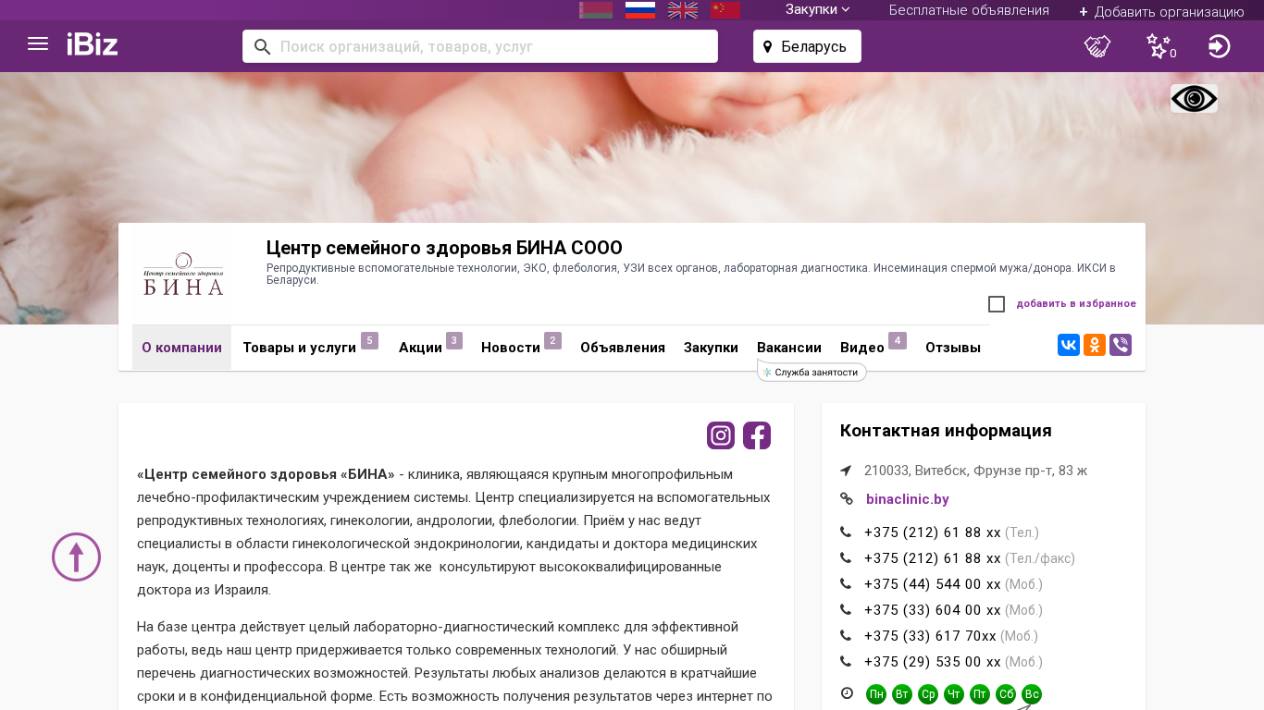Select the Russian flag language

[x=640, y=10]
